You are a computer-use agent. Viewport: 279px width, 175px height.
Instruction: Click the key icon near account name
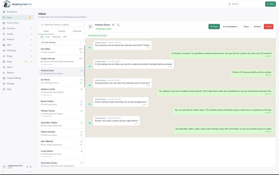(27, 167)
